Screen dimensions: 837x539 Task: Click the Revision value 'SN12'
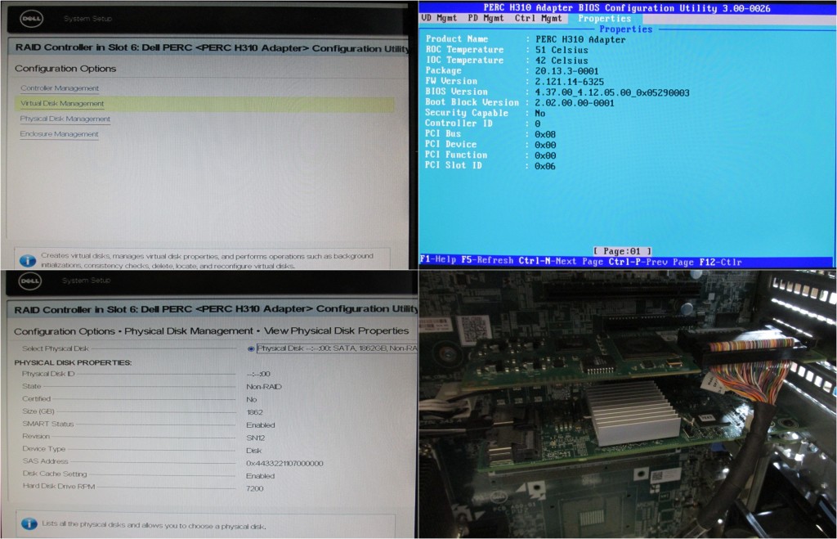coord(256,438)
